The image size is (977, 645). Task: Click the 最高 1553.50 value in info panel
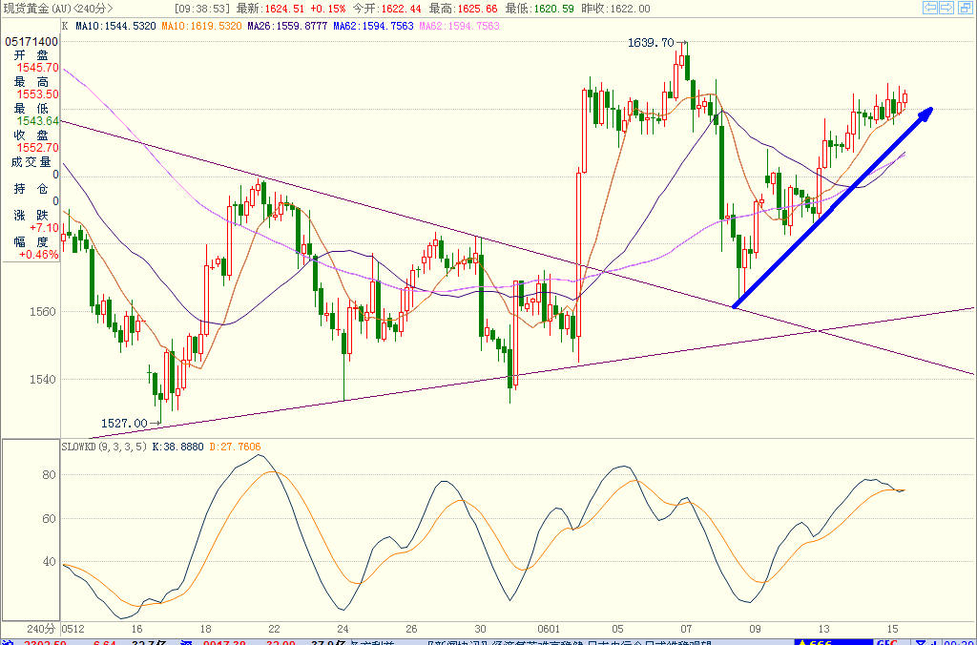37,94
